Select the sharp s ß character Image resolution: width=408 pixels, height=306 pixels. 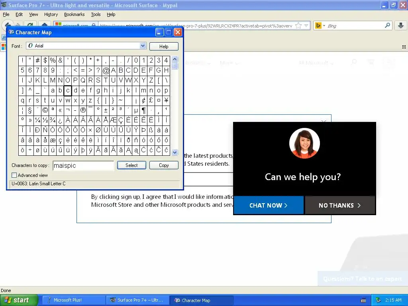pyautogui.click(x=151, y=130)
